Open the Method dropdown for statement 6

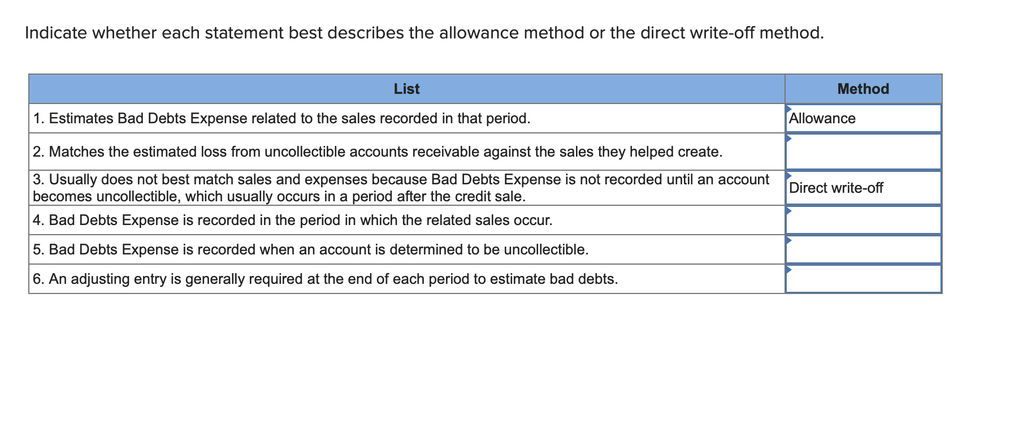click(x=862, y=278)
